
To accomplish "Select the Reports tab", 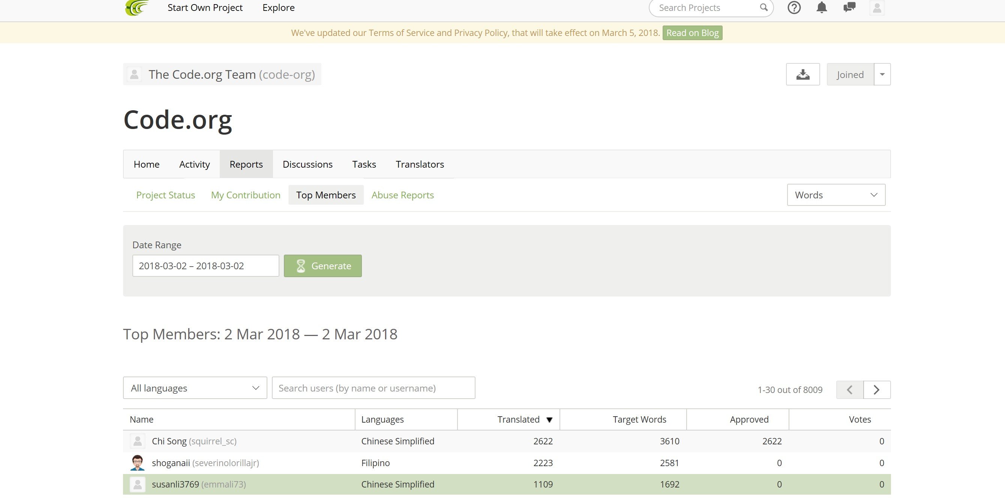I will tap(246, 164).
